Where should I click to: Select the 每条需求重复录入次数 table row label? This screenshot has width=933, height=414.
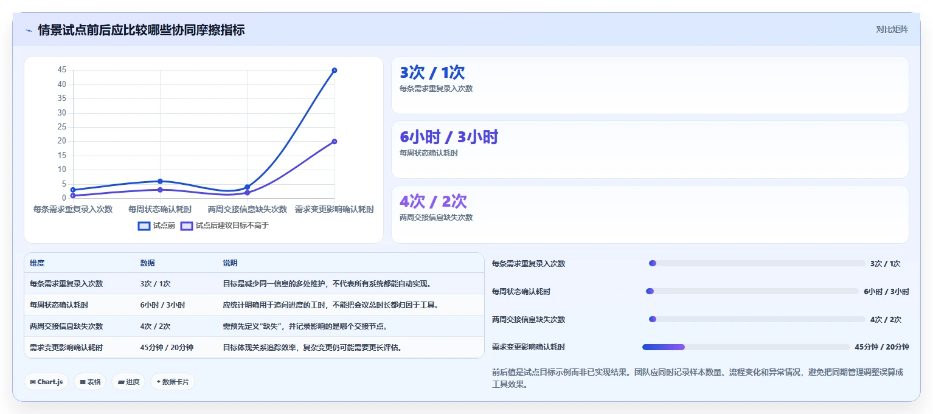point(66,284)
